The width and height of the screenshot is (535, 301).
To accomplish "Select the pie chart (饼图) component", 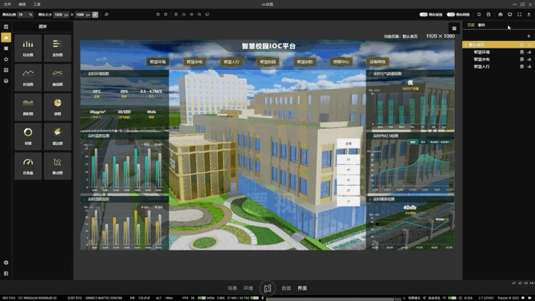I will pos(57,107).
